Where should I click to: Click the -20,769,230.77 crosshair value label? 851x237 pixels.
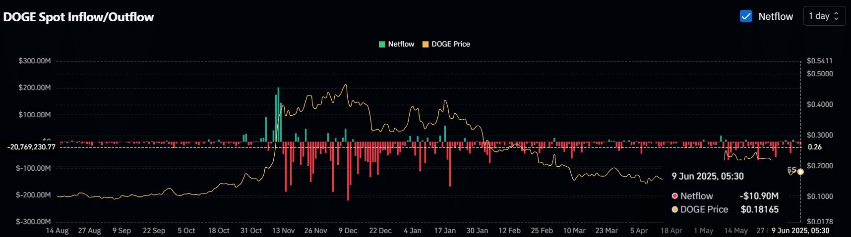31,147
